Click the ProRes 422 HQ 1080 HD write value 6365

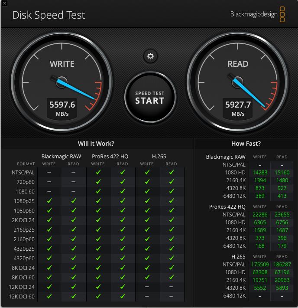tap(260, 222)
